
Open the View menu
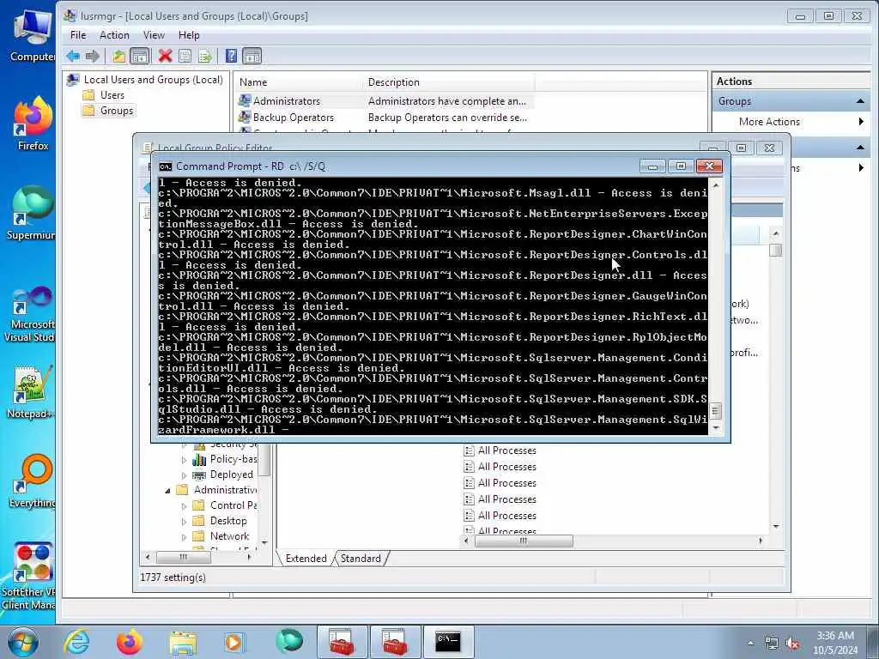click(x=154, y=34)
